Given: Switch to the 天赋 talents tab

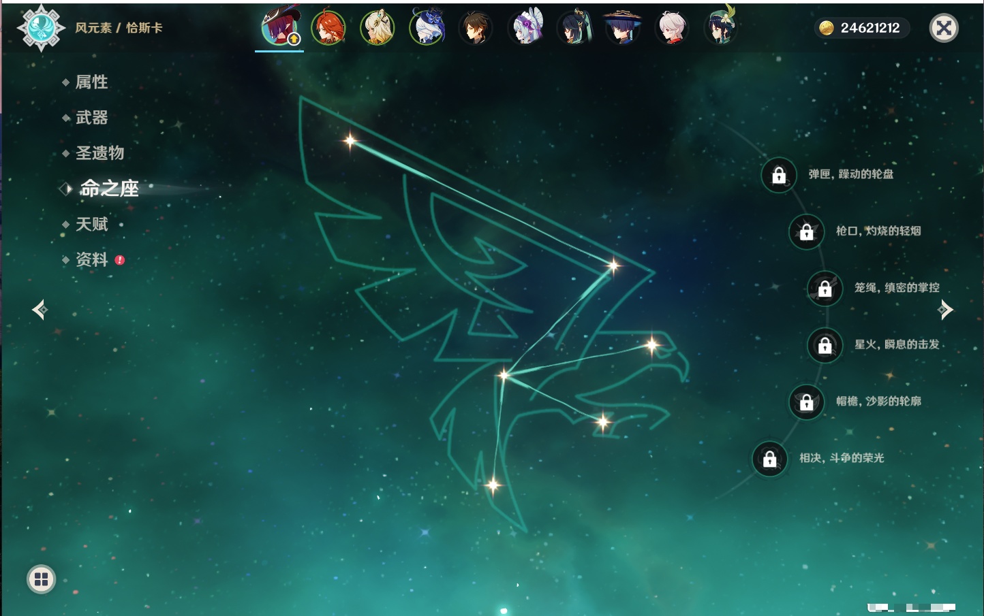Looking at the screenshot, I should click(91, 224).
